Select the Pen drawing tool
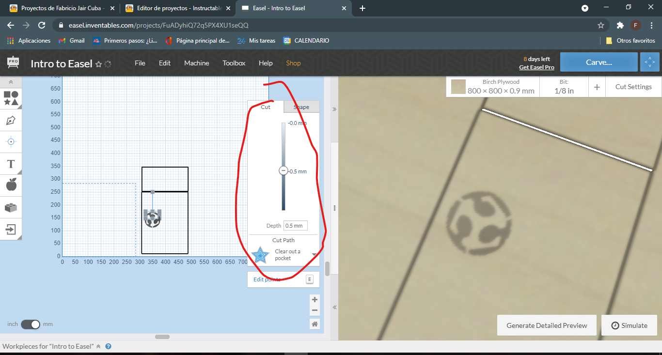Viewport: 662px width, 355px height. tap(11, 120)
